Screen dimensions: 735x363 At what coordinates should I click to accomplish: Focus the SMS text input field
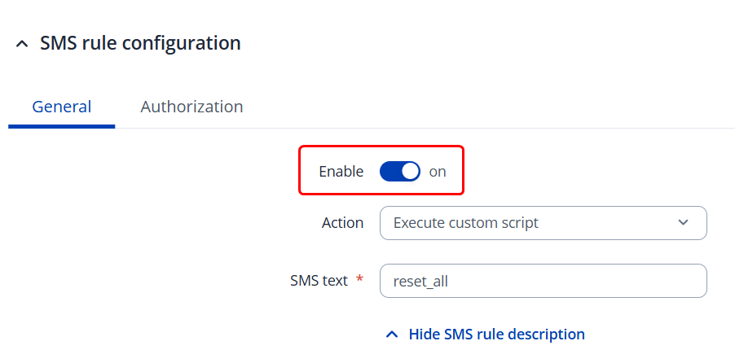pyautogui.click(x=543, y=281)
